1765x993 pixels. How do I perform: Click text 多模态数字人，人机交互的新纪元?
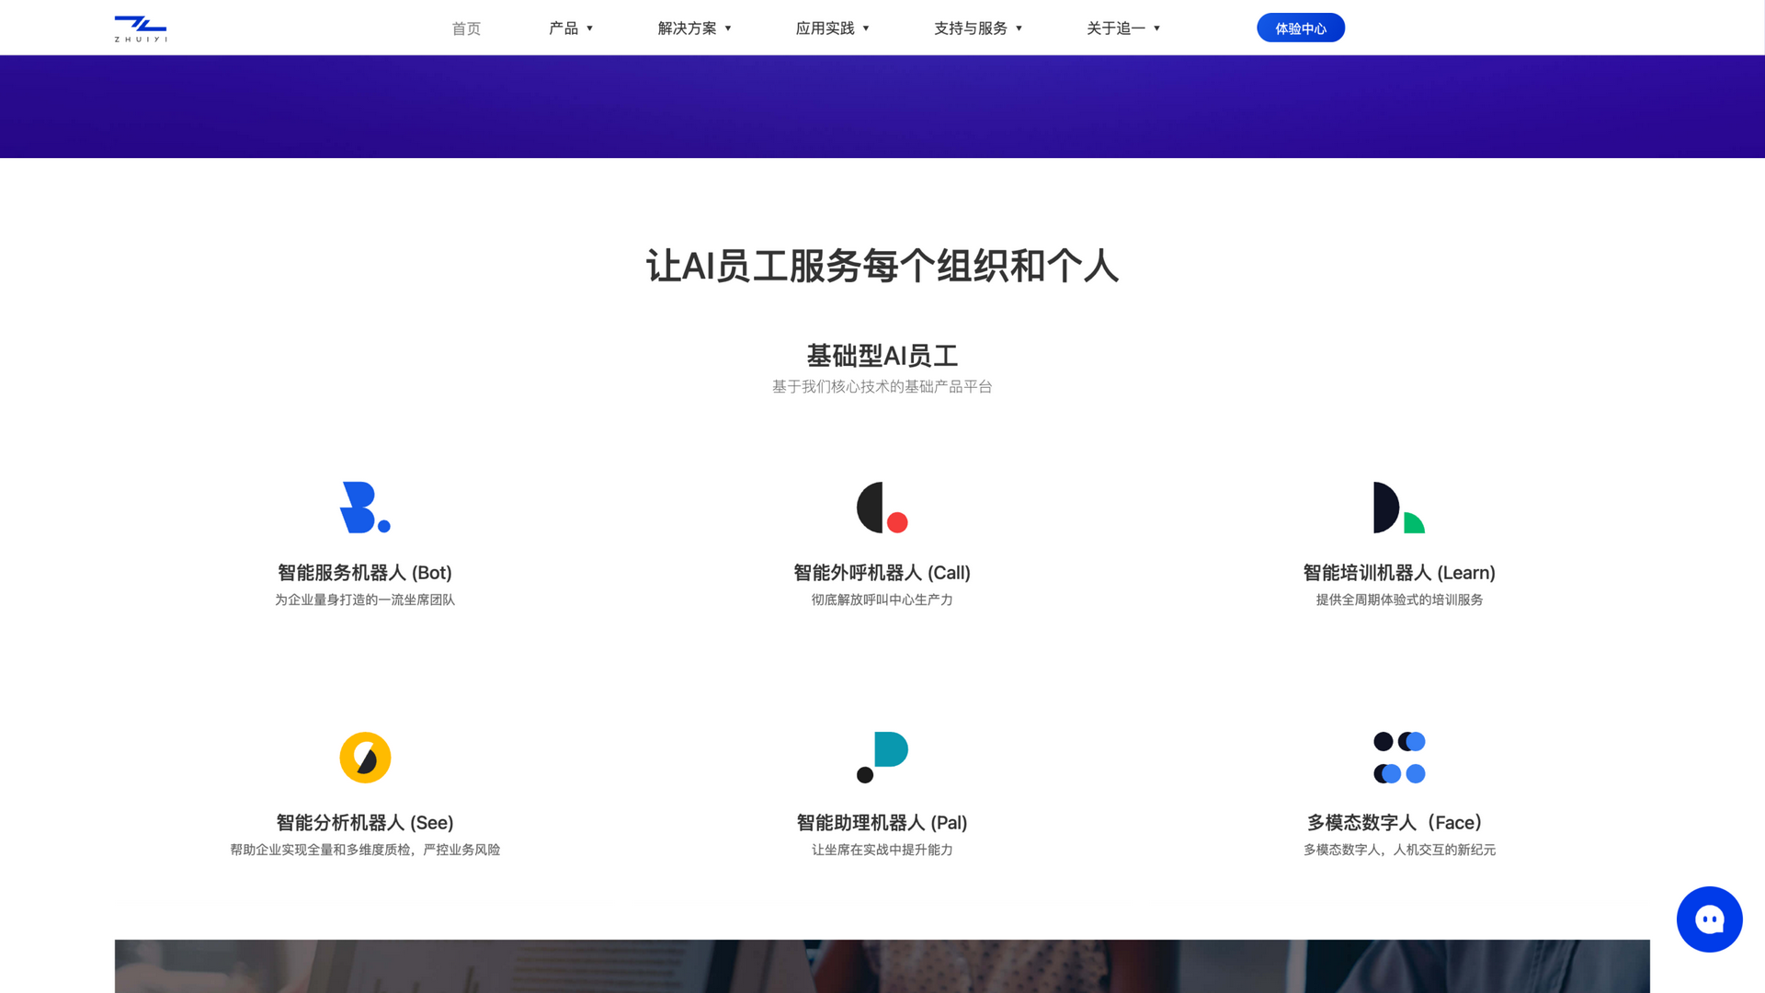[x=1399, y=850]
